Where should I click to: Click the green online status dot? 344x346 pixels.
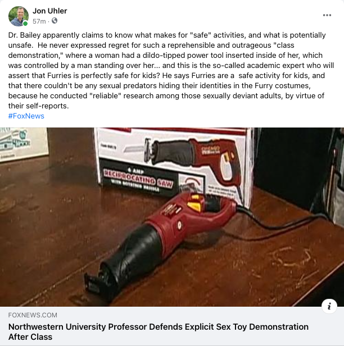[x=25, y=24]
